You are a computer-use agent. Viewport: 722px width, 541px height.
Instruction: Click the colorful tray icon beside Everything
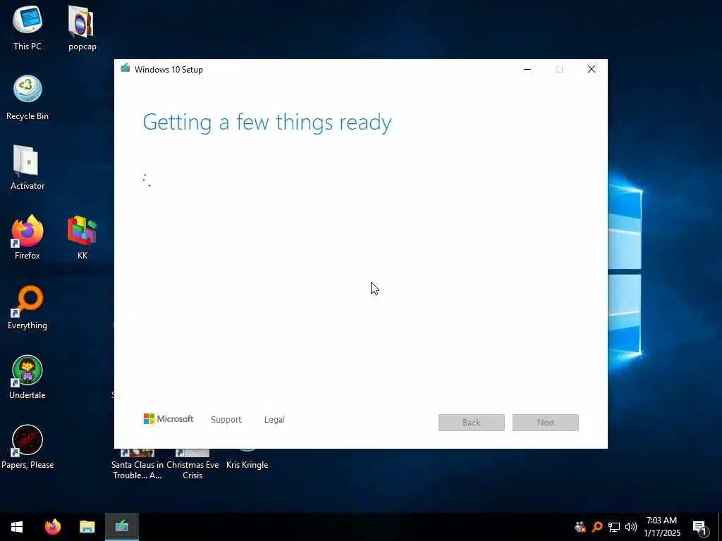580,527
